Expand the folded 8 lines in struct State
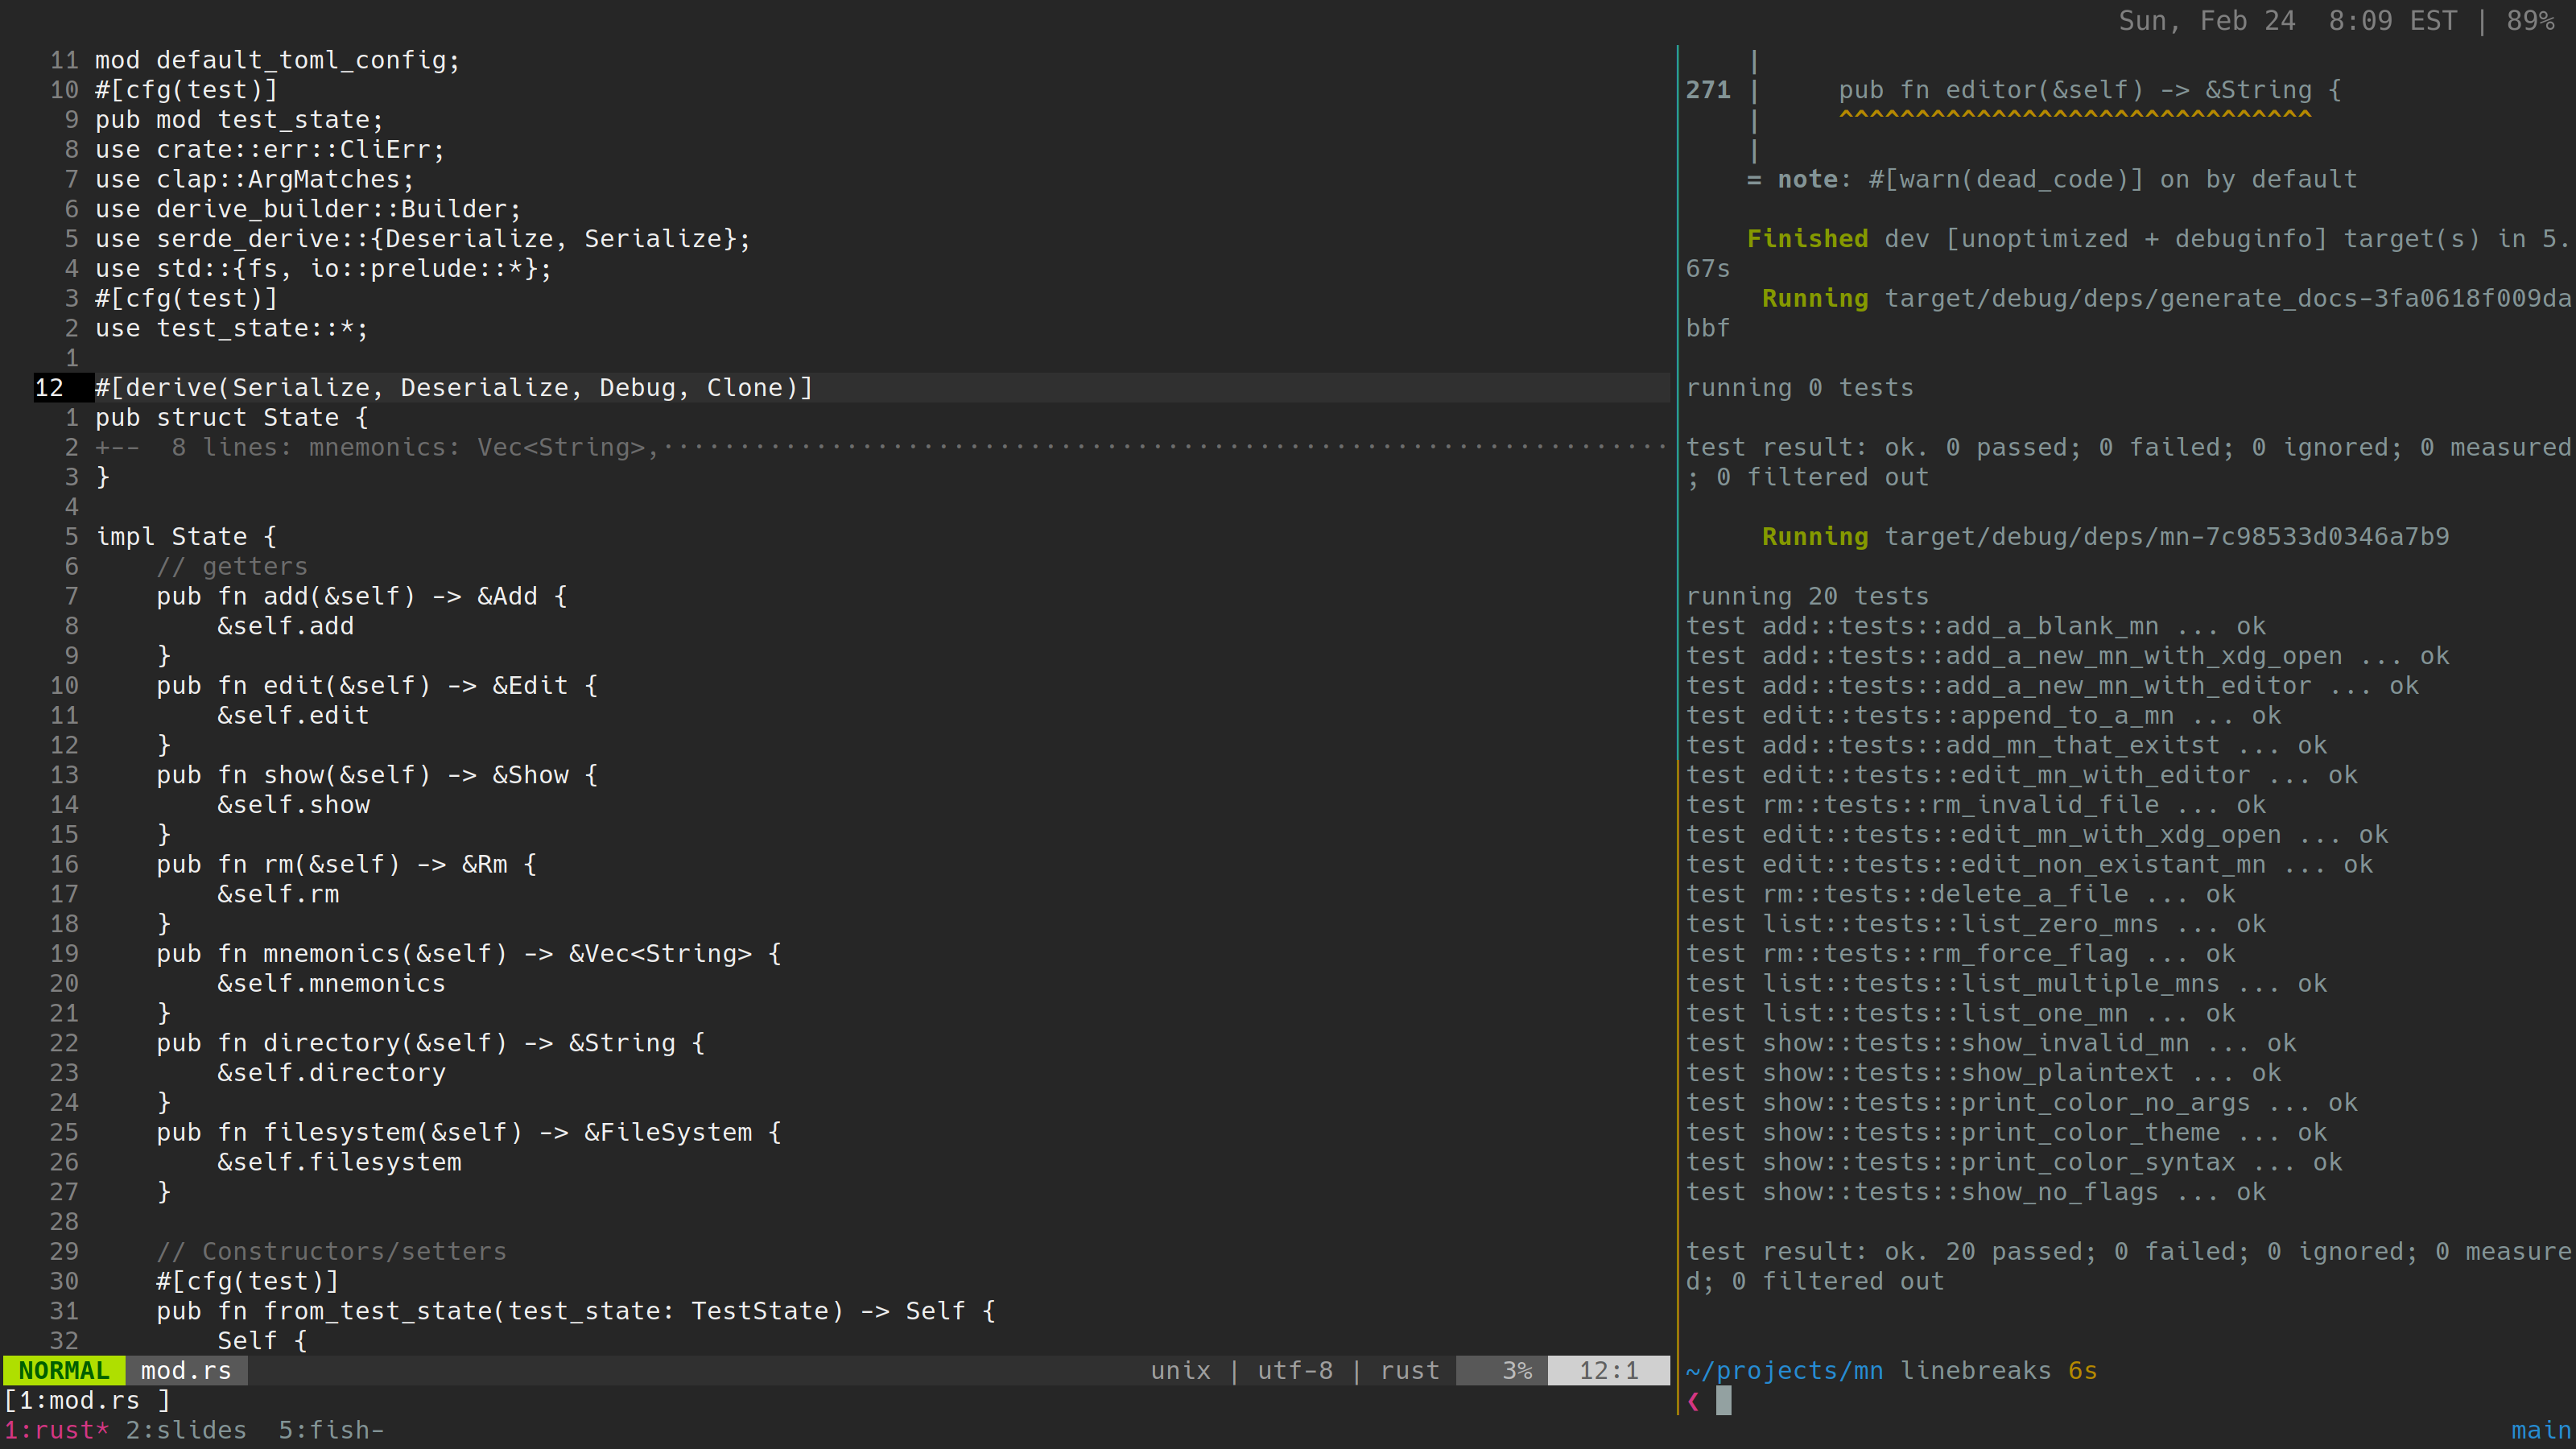 click(380, 447)
